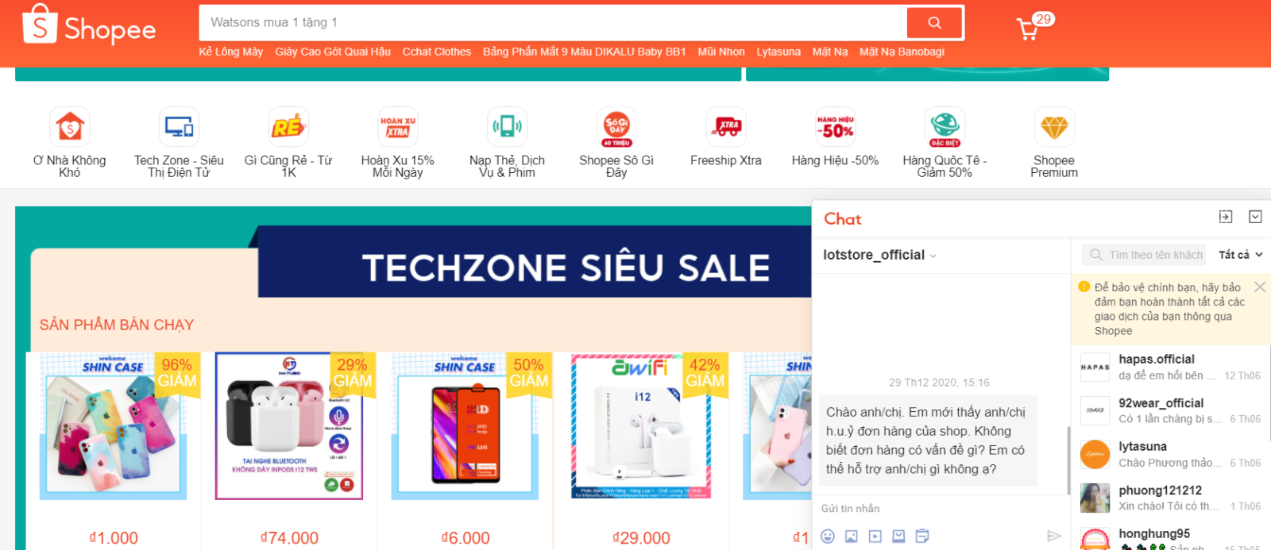Open the shopping cart icon
Viewport: 1271px width, 550px height.
(1028, 29)
